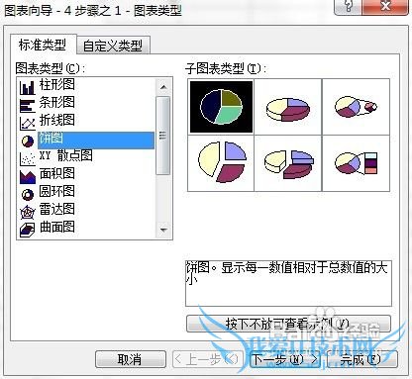Screen dimensions: 412x379
Task: Click the radar chart (雷达图) icon
Action: point(28,212)
